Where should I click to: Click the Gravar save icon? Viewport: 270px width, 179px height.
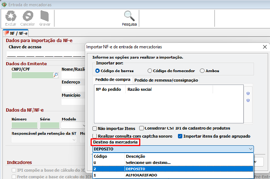(x=45, y=16)
